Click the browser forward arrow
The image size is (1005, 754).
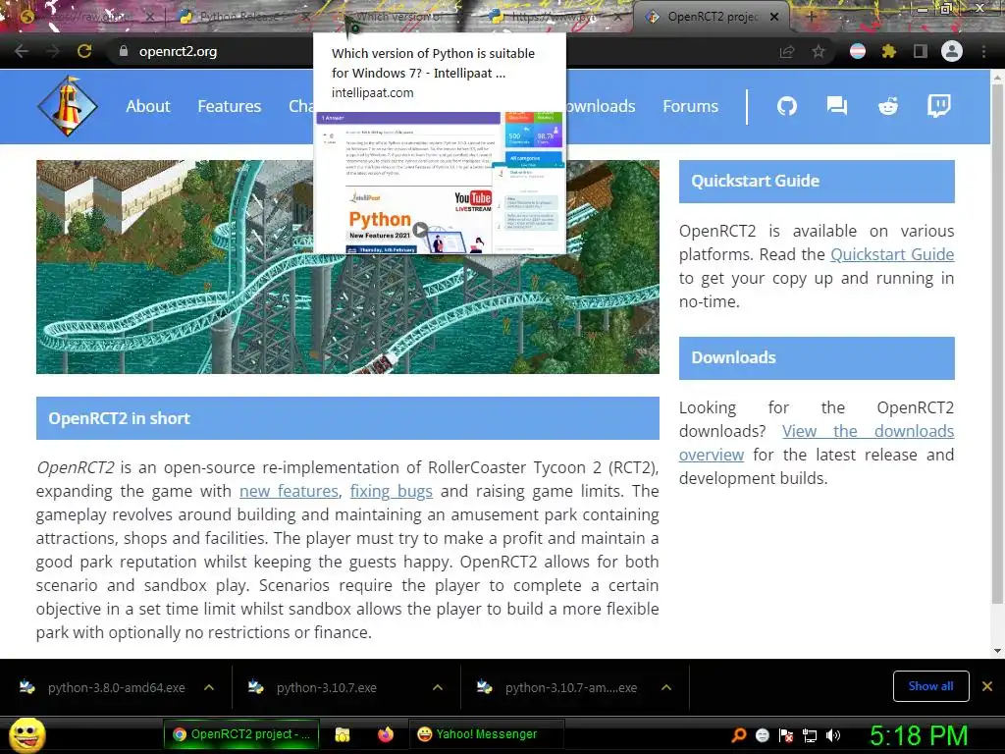coord(53,51)
